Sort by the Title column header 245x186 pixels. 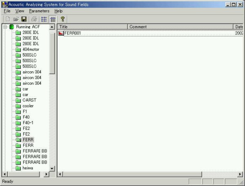coord(93,27)
